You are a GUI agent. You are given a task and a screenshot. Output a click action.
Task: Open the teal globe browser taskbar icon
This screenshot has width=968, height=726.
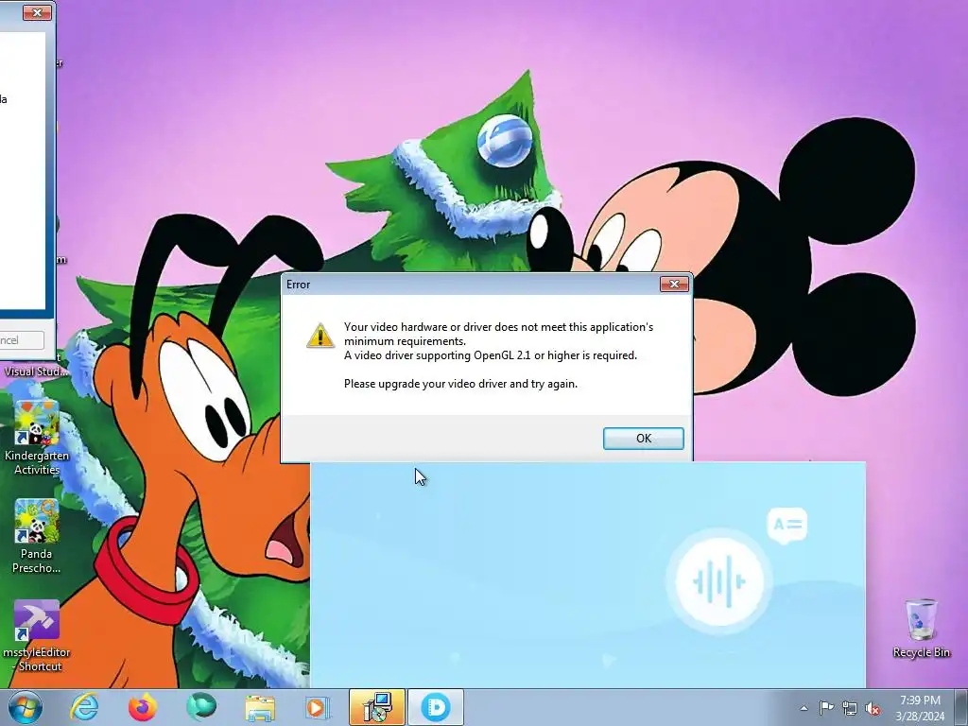201,707
